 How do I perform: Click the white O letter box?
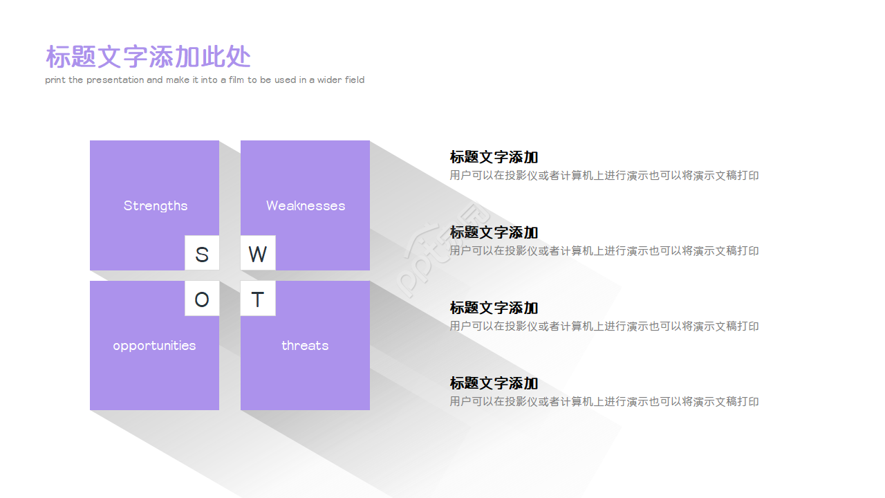pyautogui.click(x=202, y=298)
